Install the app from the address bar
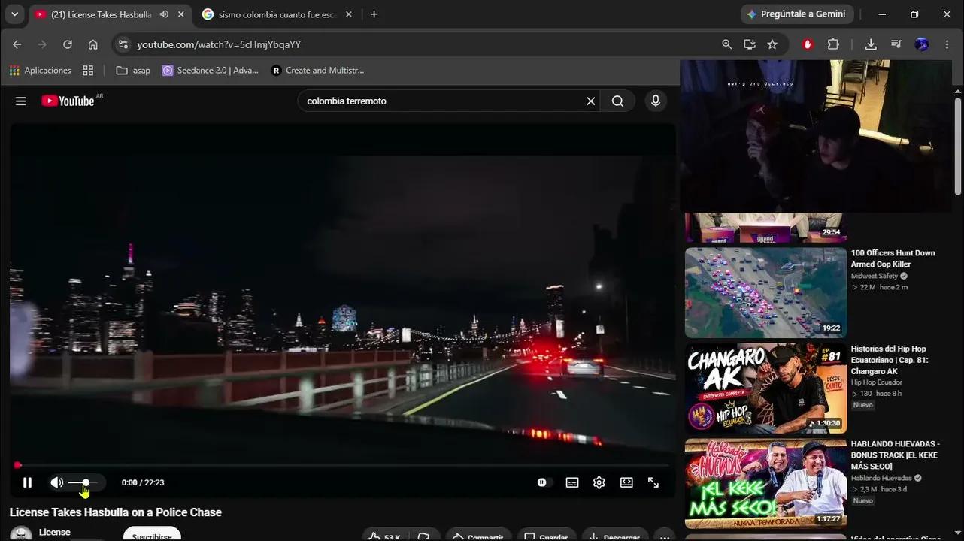 (x=750, y=44)
